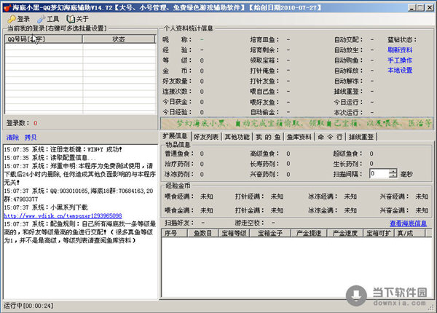Switch to the 好友列表 tab
Viewport: 437px width, 313px height.
[207, 136]
